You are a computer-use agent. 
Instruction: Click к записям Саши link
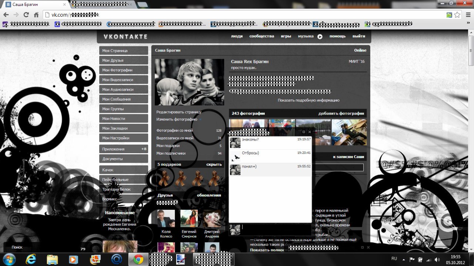[x=348, y=156]
